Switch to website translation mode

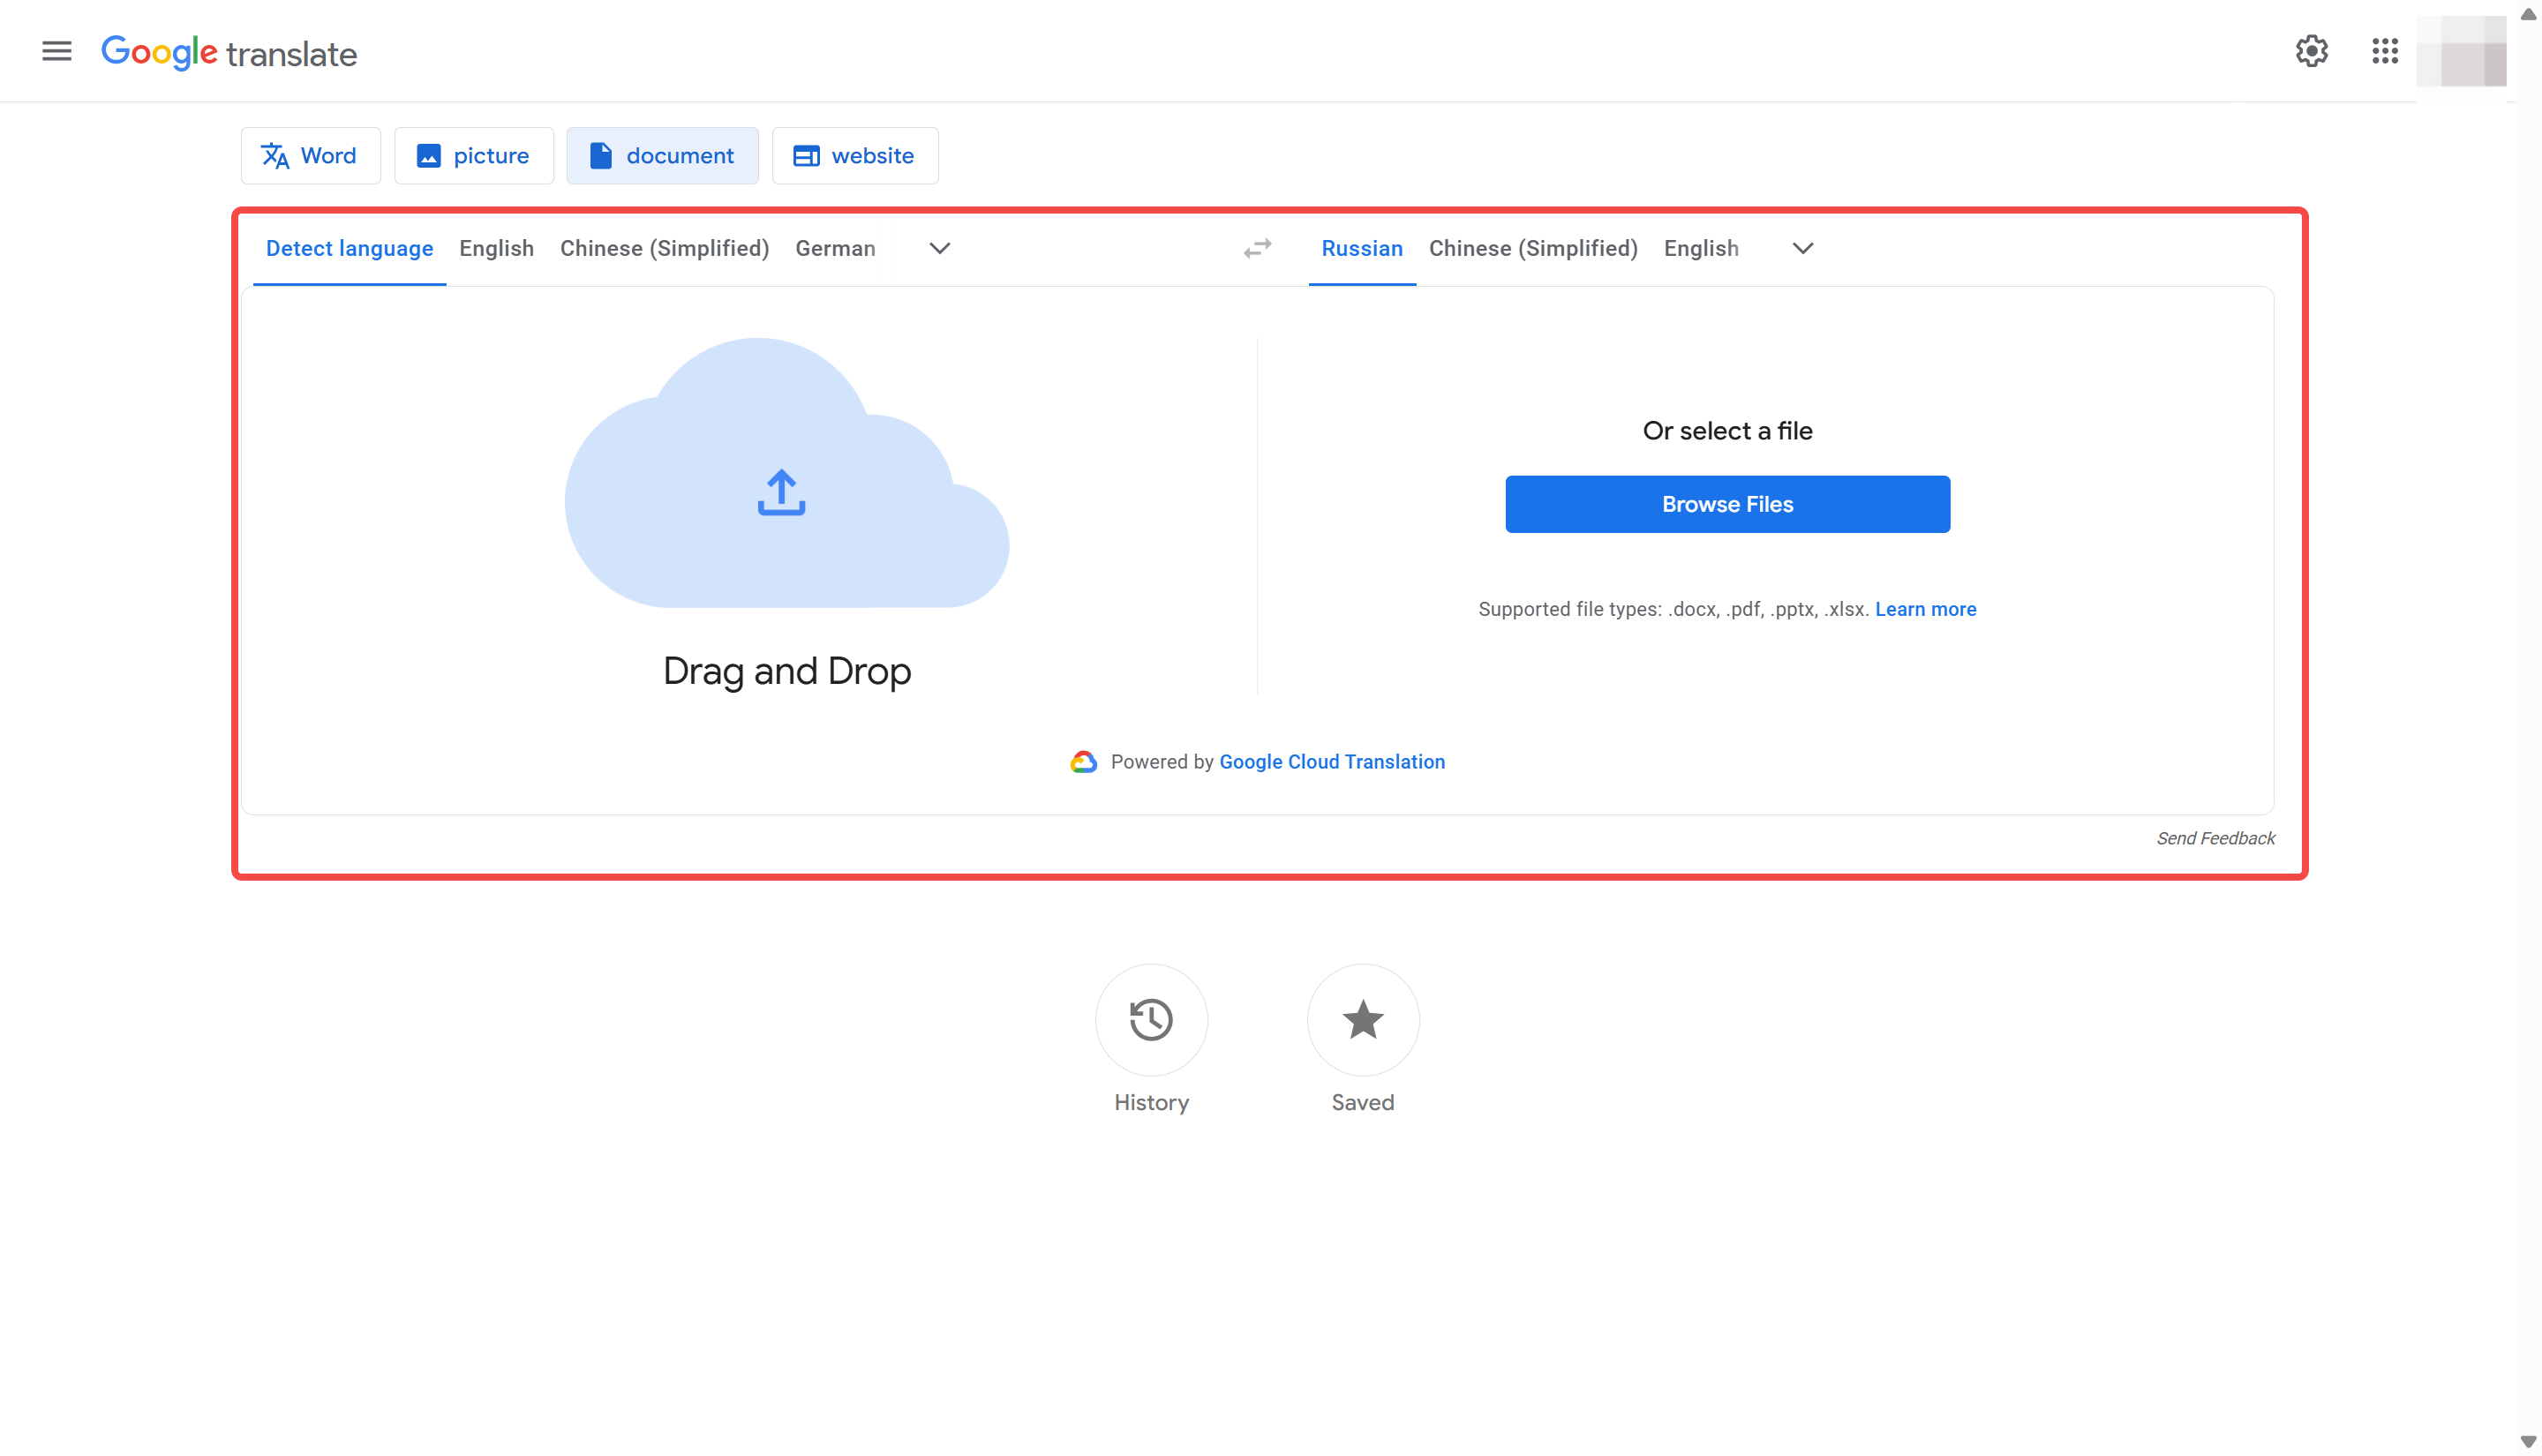click(855, 155)
